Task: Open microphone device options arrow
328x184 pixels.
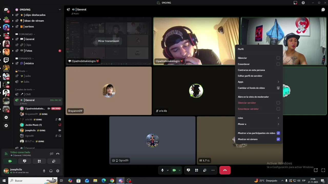Action: point(168,170)
